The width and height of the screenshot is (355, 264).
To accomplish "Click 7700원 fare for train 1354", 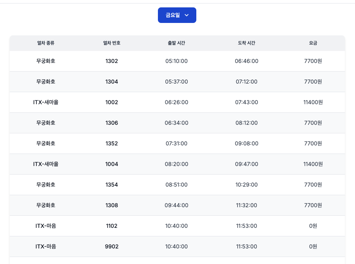I will 313,185.
